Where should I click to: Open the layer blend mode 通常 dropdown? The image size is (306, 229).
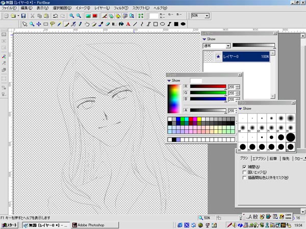coord(228,46)
